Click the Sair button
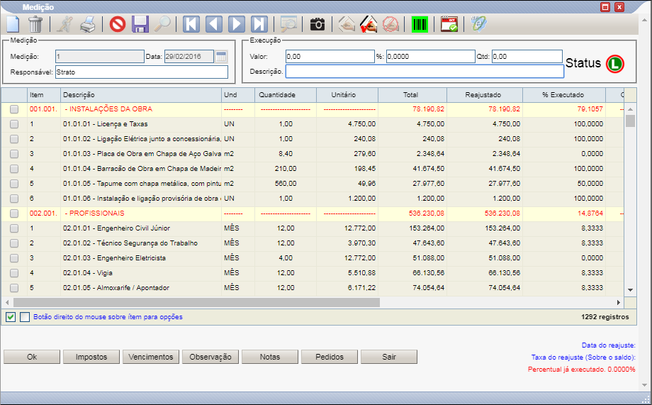Image resolution: width=652 pixels, height=405 pixels. [389, 357]
